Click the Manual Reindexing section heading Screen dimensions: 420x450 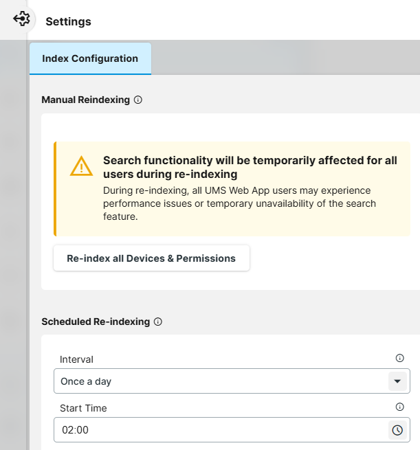tap(85, 100)
